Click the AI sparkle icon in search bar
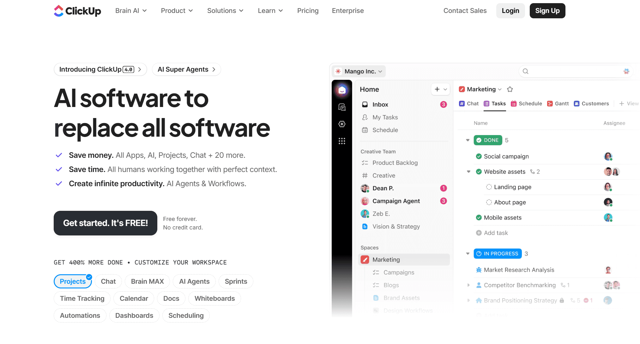Viewport: 640px width, 344px height. tap(626, 71)
